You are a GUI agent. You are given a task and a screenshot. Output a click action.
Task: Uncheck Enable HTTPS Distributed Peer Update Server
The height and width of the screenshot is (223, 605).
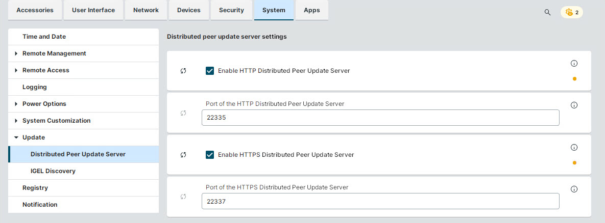[x=210, y=155]
